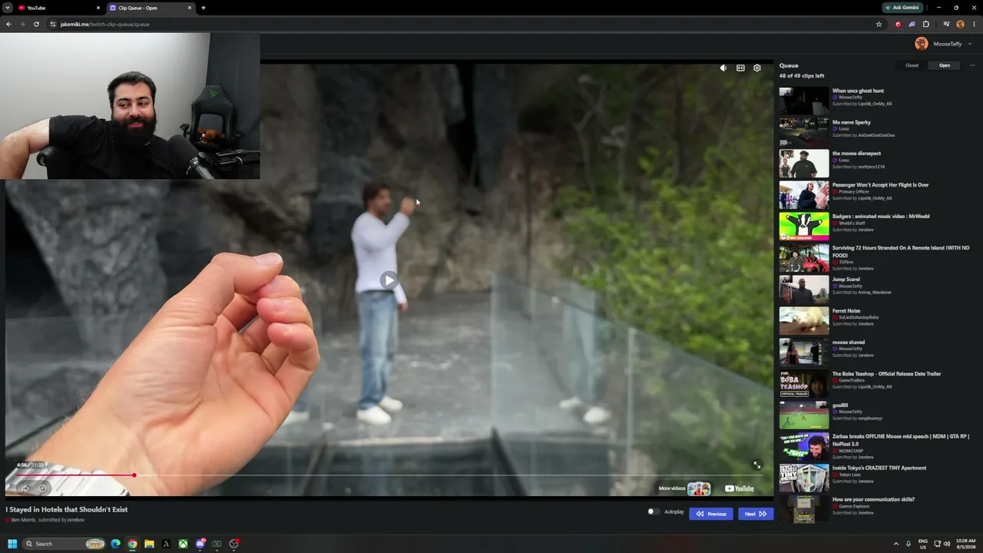Open the Extensions puzzle menu
Viewport: 983px width, 553px height.
coord(925,24)
